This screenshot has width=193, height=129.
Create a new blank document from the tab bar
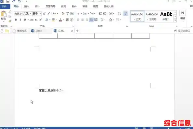(x=2, y=31)
